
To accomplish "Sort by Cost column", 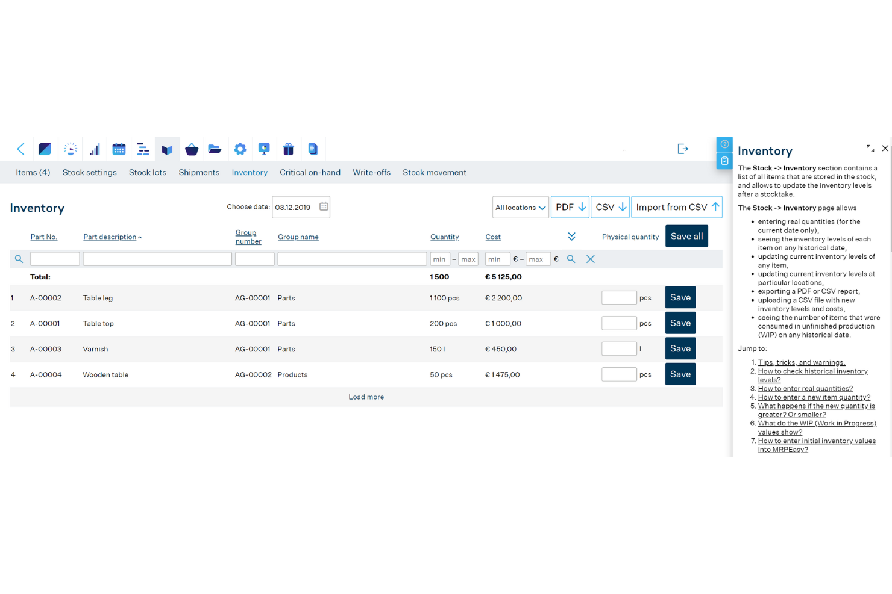I will 493,237.
